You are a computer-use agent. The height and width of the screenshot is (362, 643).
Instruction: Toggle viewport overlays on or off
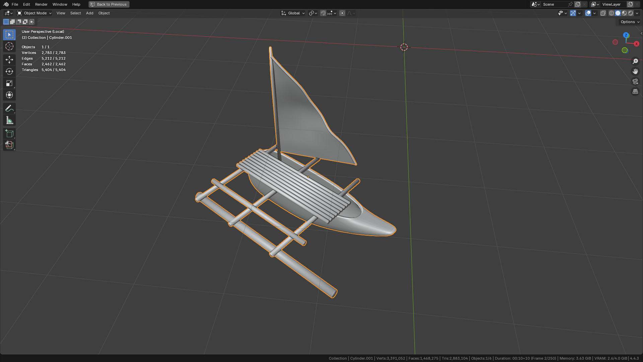coord(588,13)
